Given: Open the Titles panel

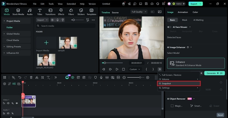Looking at the screenshot, I should [x=40, y=12].
